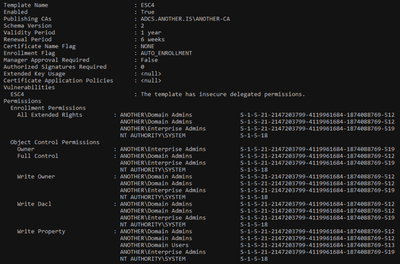The height and width of the screenshot is (264, 400).
Task: Select the Write Owner permission label
Action: 36,176
